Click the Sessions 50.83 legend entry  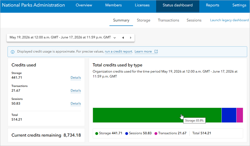[x=138, y=133]
